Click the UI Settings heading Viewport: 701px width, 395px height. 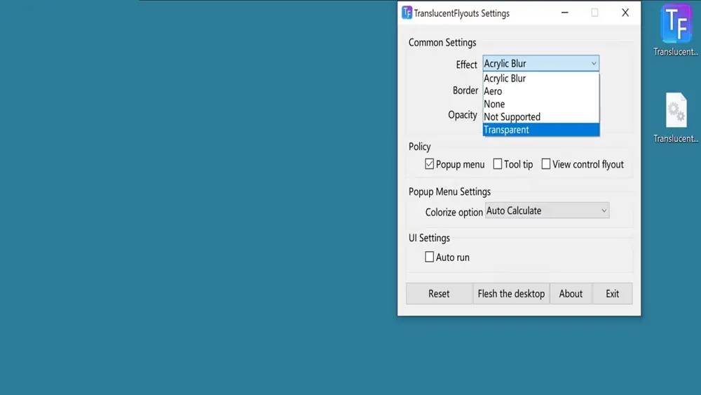point(429,238)
